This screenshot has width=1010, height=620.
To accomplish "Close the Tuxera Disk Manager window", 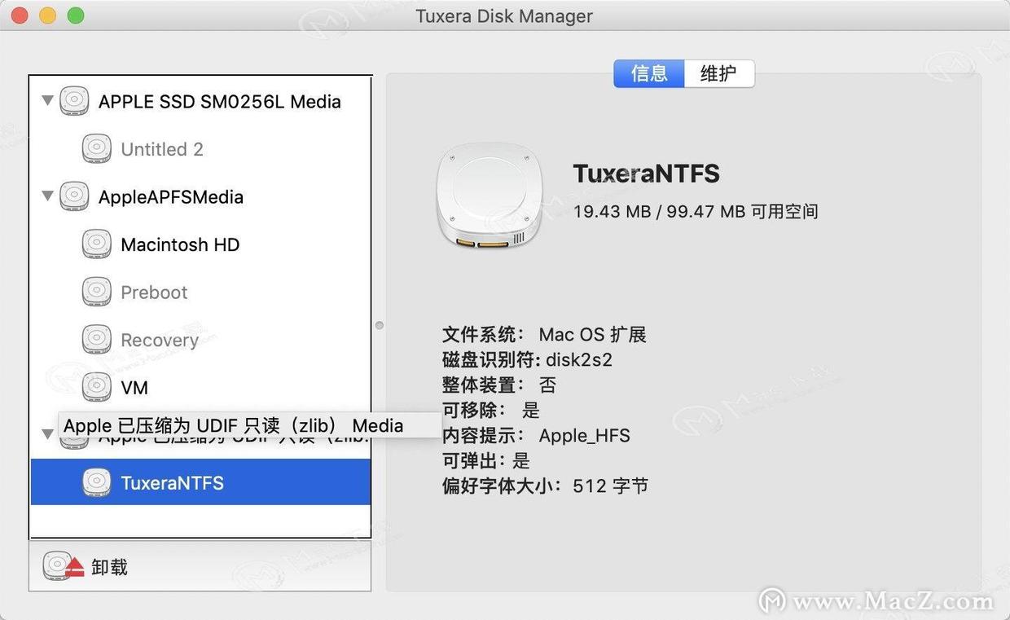I will [x=20, y=15].
